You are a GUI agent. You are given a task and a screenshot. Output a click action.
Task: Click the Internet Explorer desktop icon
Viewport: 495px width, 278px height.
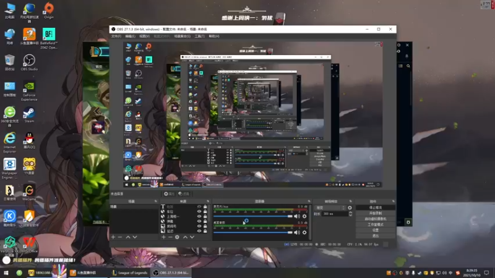coord(10,143)
